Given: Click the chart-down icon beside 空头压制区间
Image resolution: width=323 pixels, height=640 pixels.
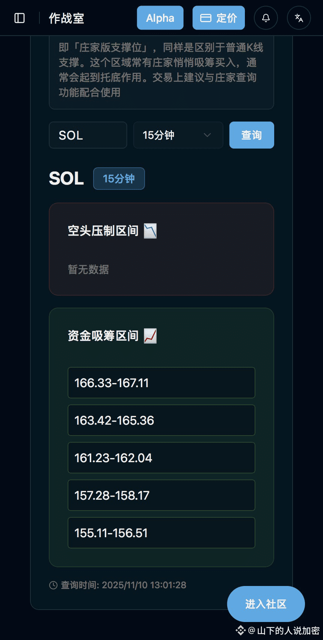Looking at the screenshot, I should [x=150, y=231].
